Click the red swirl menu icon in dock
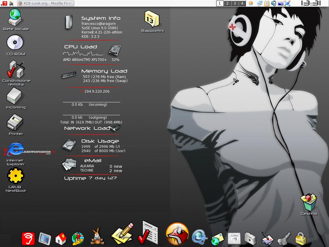This screenshot has width=329, height=247. 28,238
